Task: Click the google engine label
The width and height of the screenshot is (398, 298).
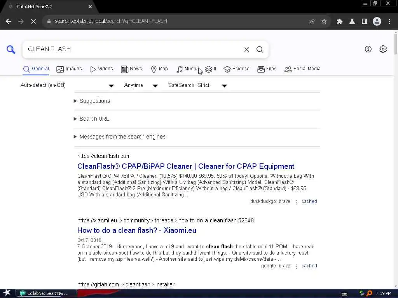Action: coord(268,266)
